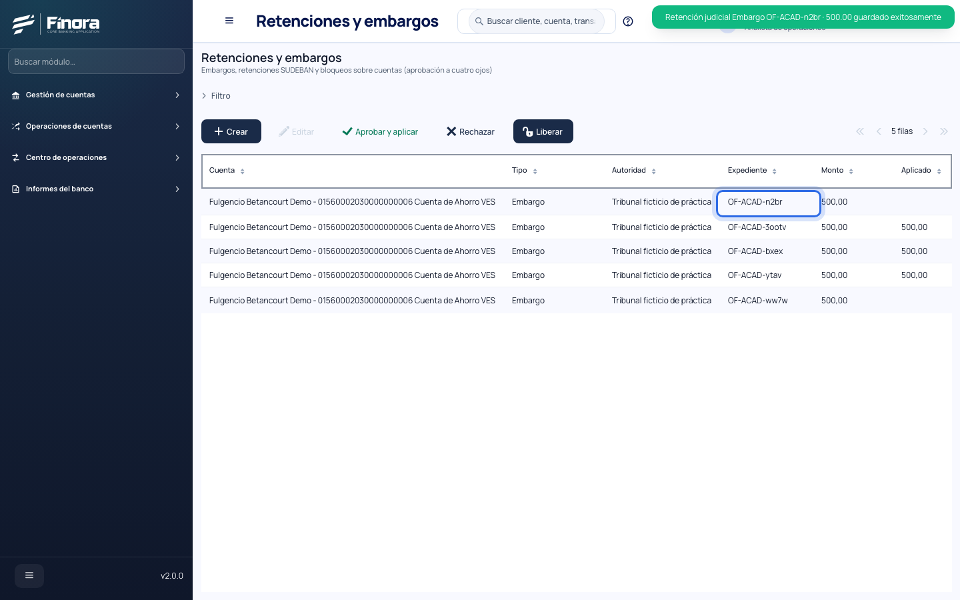Click the sidebar collapse icon at bottom left

coord(29,575)
